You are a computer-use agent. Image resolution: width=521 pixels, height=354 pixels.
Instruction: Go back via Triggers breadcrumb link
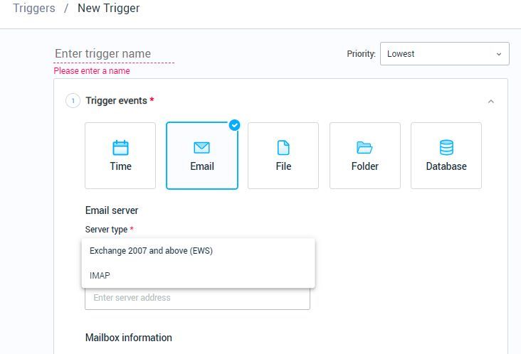[34, 9]
